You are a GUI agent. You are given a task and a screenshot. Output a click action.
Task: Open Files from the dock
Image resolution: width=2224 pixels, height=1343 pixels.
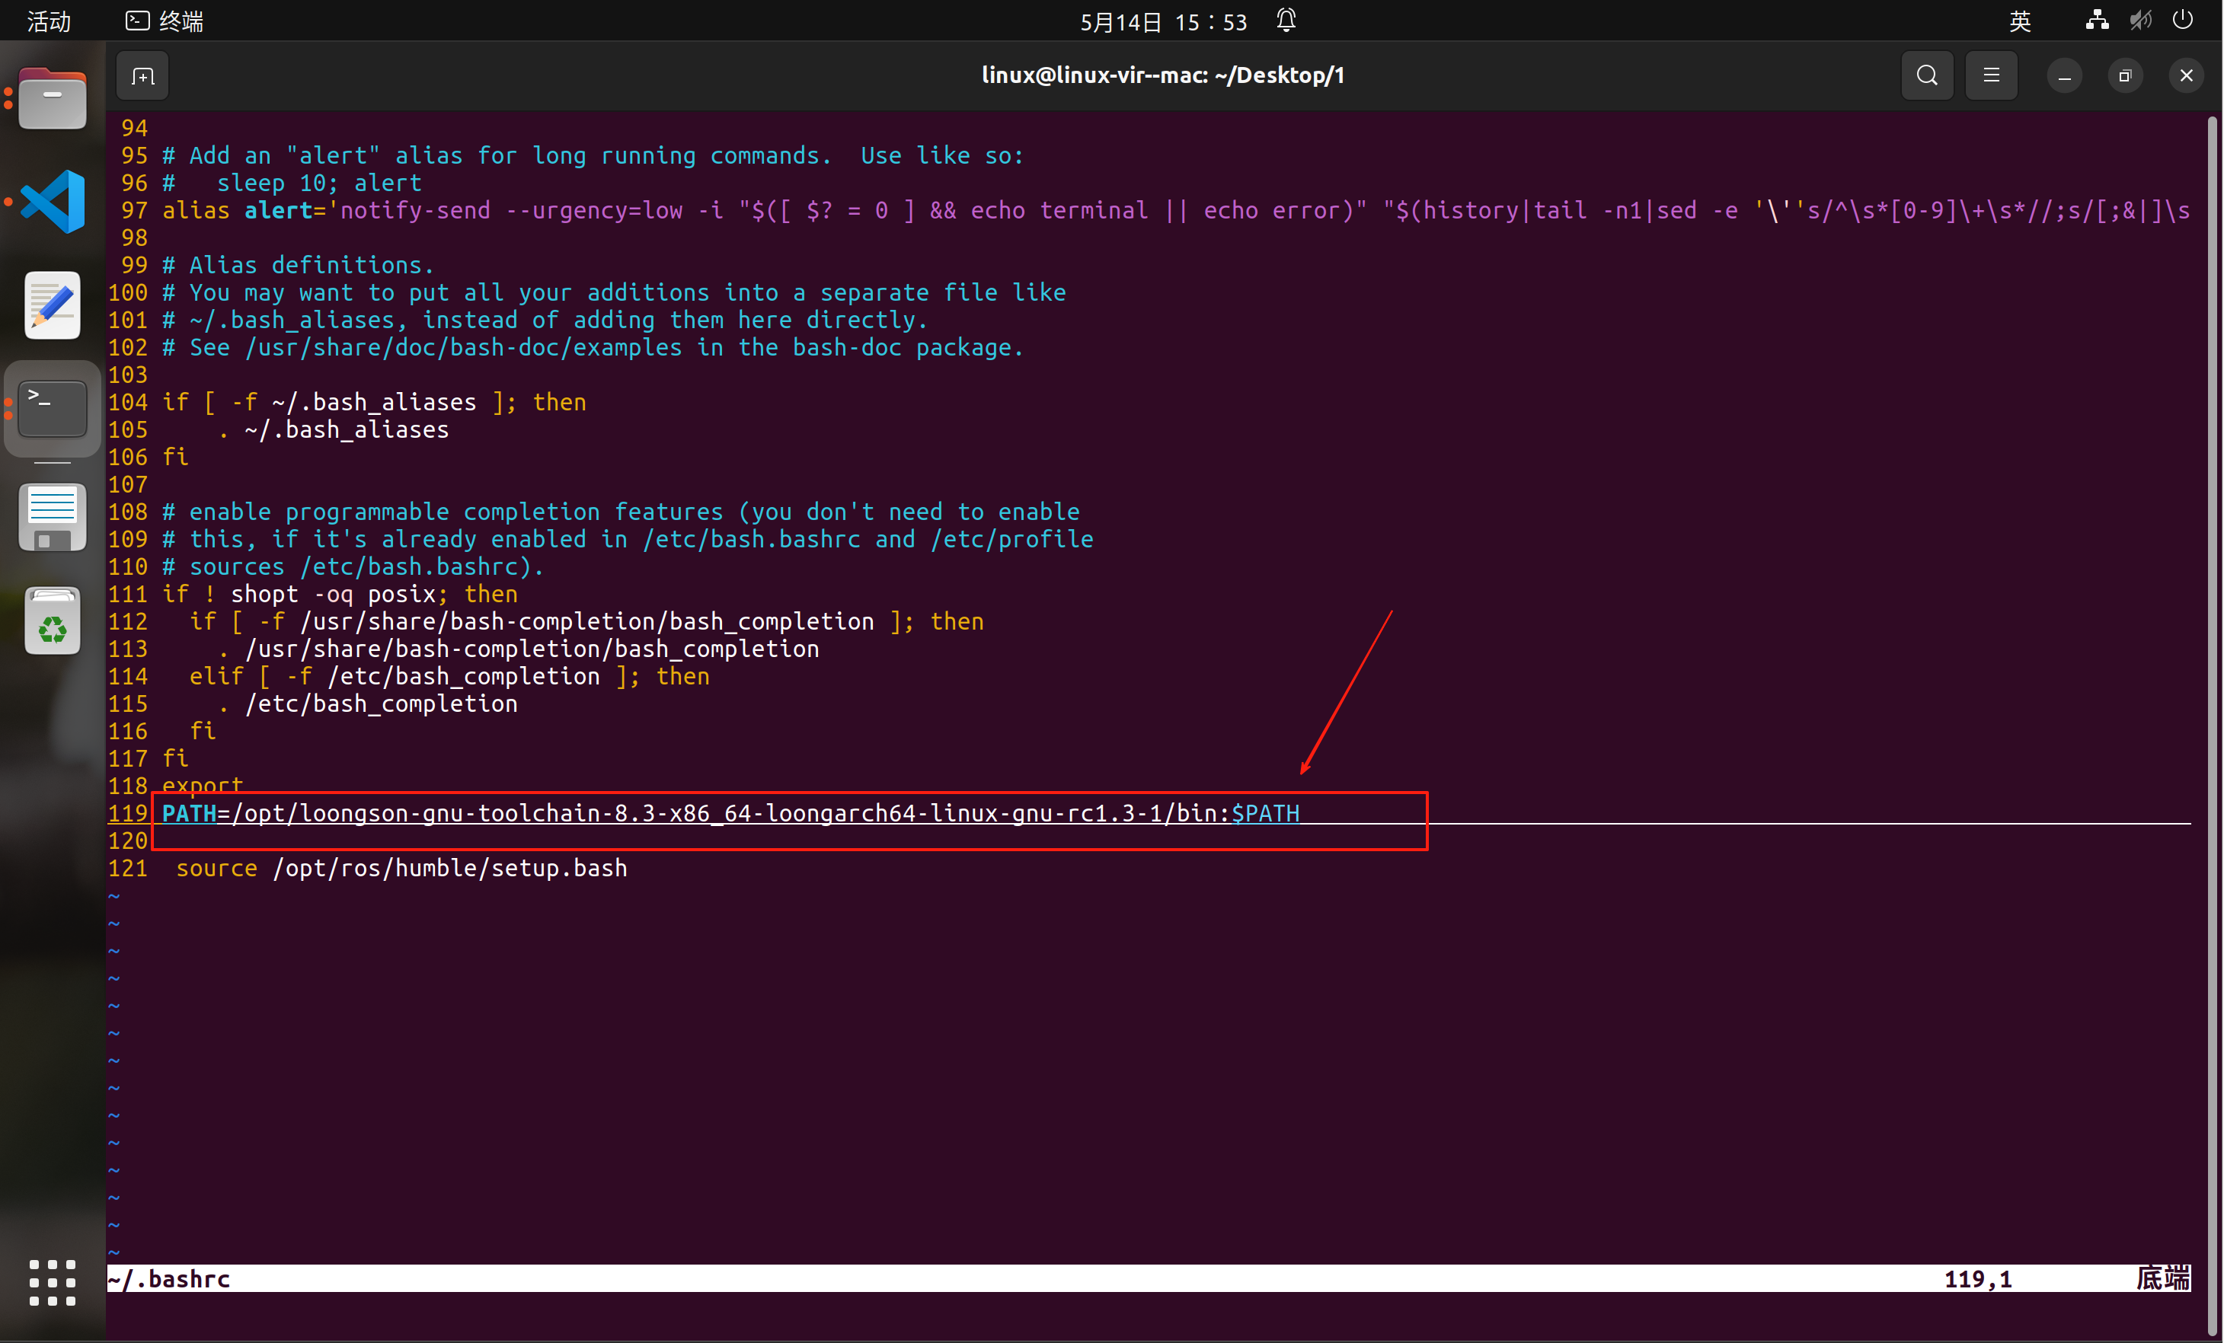(53, 99)
